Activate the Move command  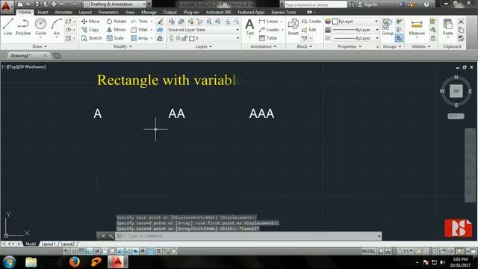(x=90, y=22)
